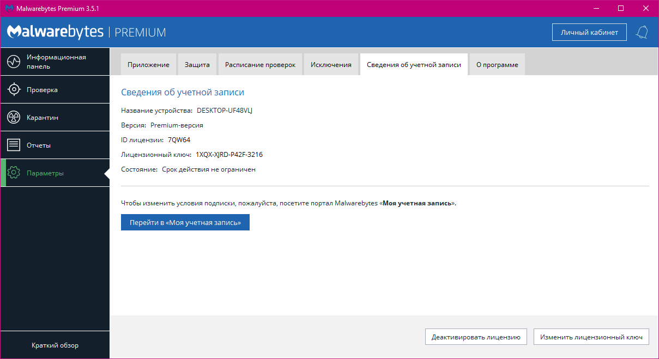The image size is (659, 359).
Task: Click the license key value text
Action: coord(229,155)
